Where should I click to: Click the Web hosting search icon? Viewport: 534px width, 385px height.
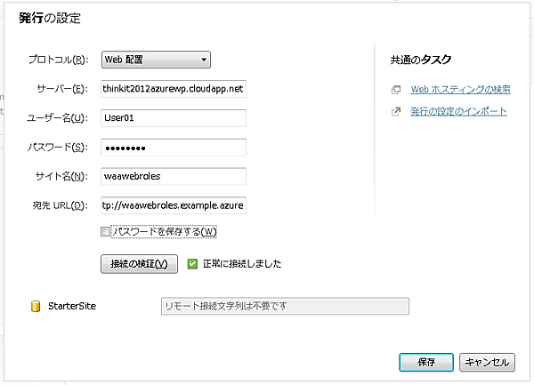[x=395, y=90]
